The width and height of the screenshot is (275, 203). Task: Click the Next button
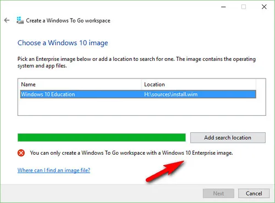pos(218,193)
